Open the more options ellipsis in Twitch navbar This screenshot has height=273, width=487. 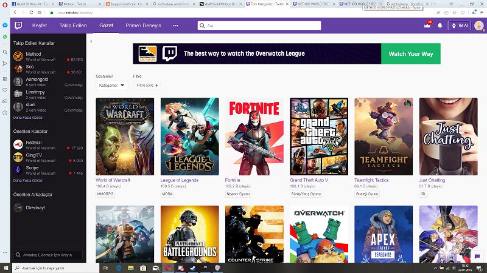pyautogui.click(x=175, y=25)
